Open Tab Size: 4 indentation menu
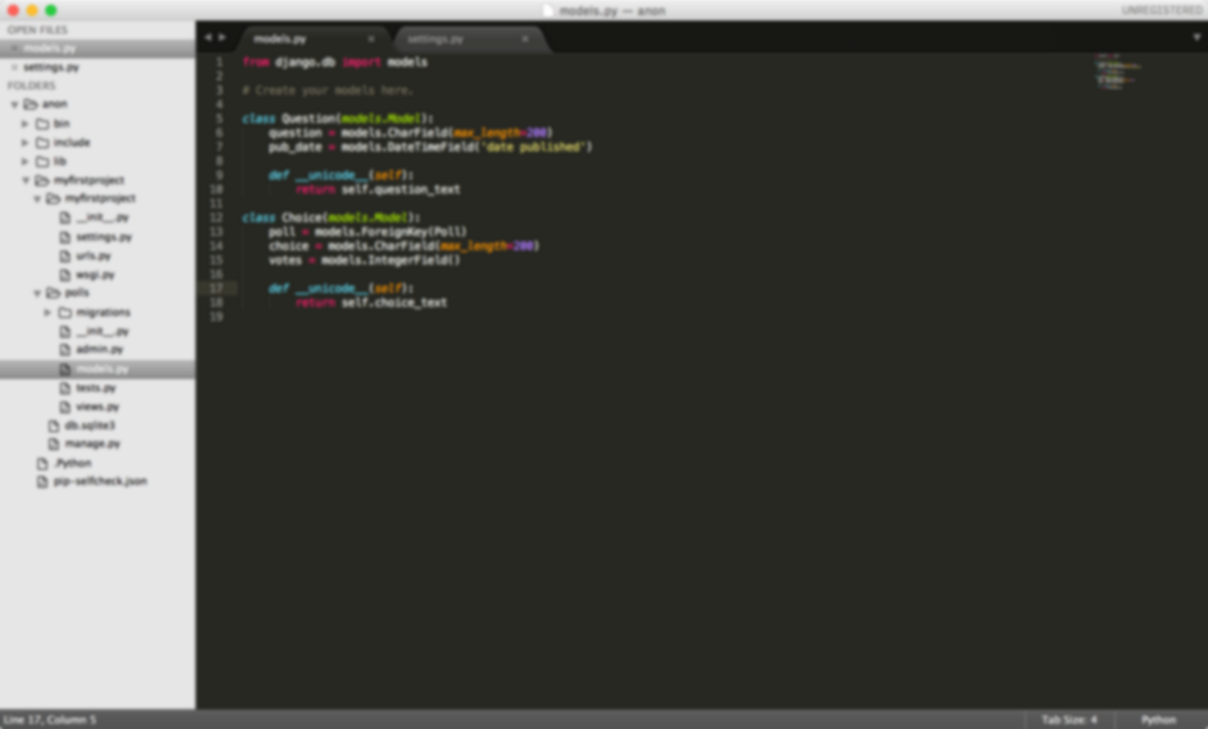The height and width of the screenshot is (729, 1208). pyautogui.click(x=1069, y=720)
